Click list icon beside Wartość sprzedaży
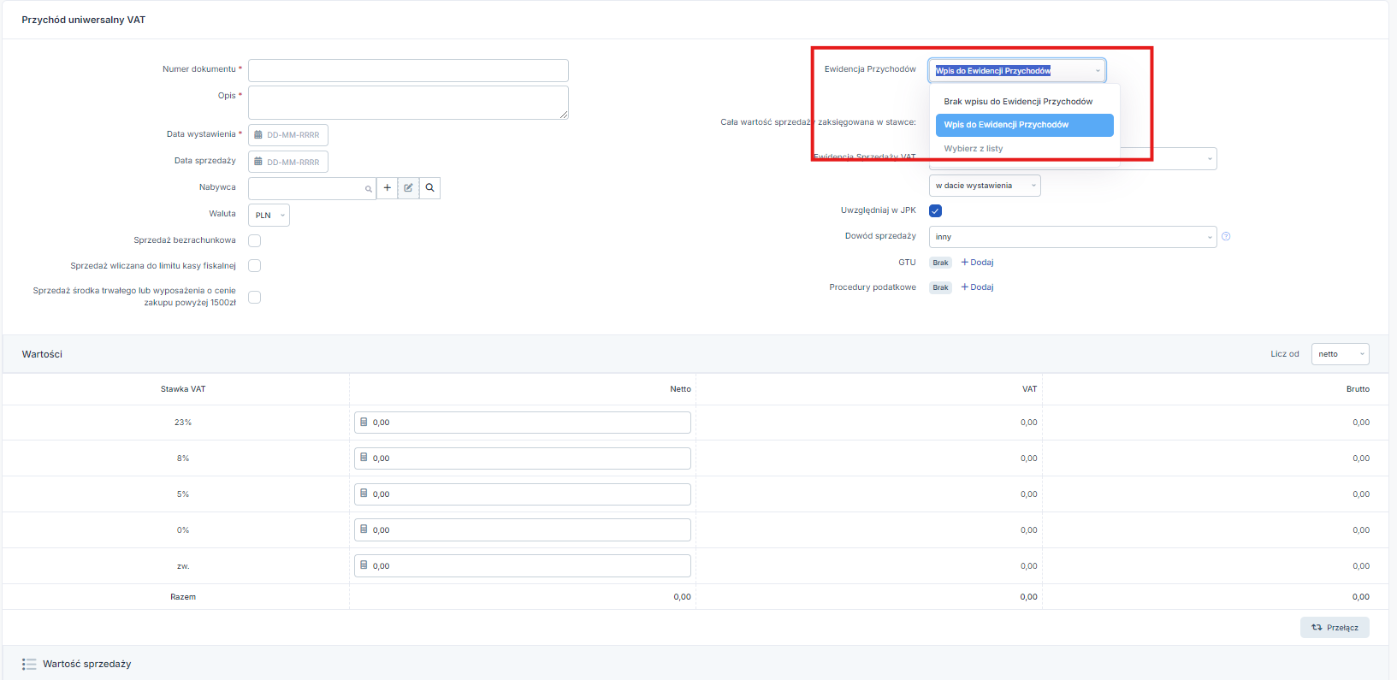The image size is (1397, 680). click(29, 664)
